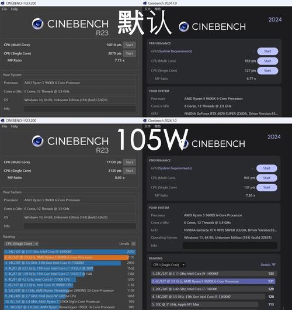Click RTX 4070 SUPER GPU value in top 2024
Screen dimensions: 292x310
click(231, 113)
